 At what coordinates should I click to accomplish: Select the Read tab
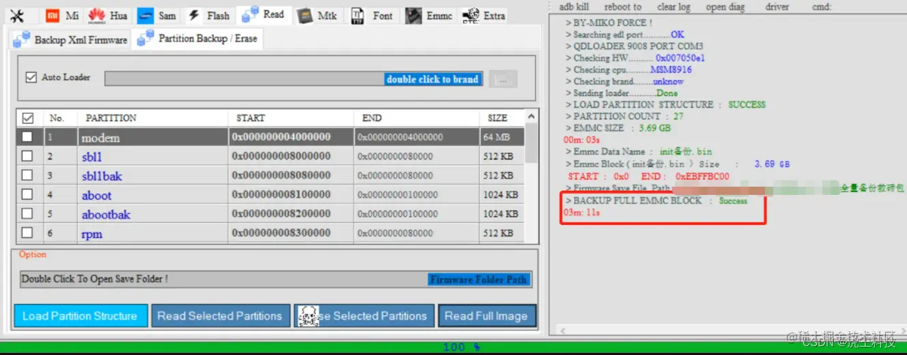click(264, 14)
